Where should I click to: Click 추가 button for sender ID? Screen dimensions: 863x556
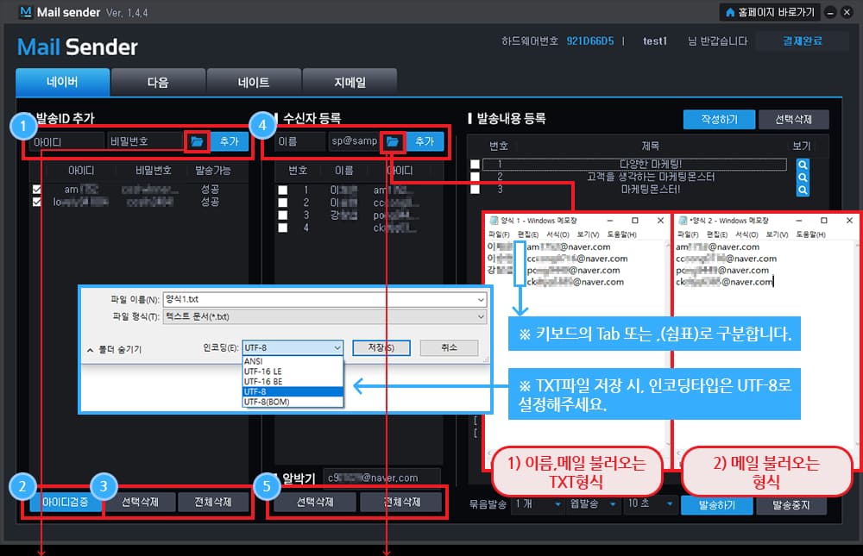click(230, 142)
